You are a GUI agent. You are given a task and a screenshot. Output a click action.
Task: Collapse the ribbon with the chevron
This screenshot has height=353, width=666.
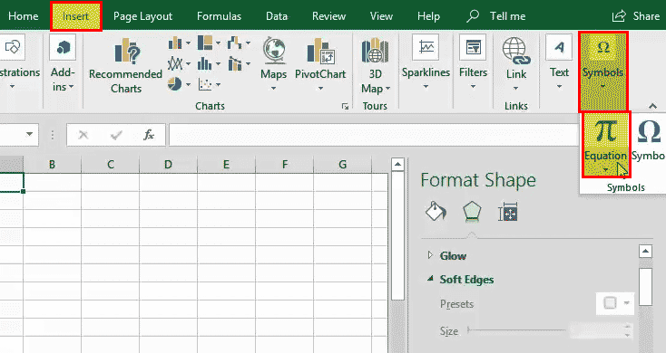point(652,106)
